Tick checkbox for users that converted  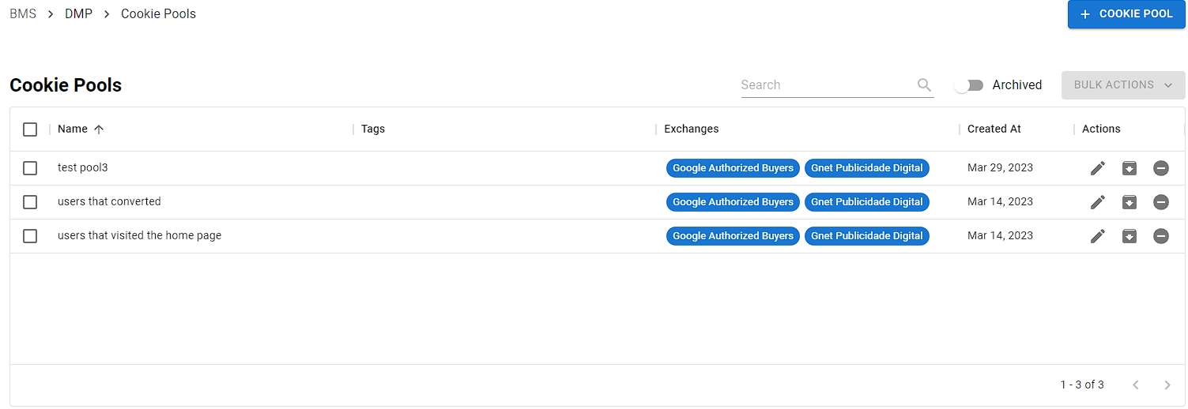[x=30, y=202]
